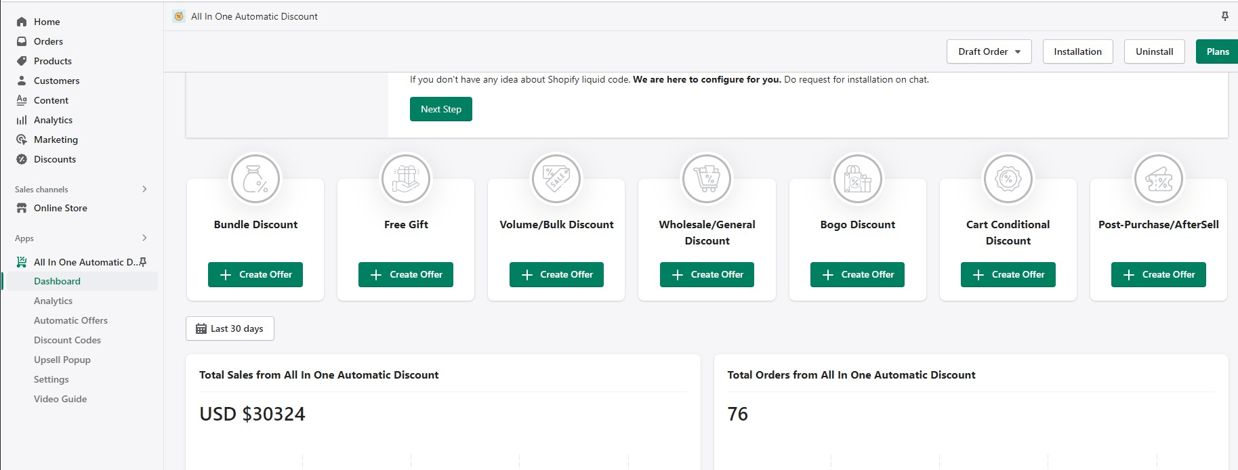Open Automatic Offers in the app menu
The image size is (1238, 470).
pos(70,320)
